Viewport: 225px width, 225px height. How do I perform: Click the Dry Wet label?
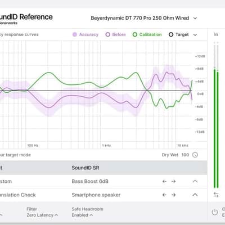click(170, 155)
